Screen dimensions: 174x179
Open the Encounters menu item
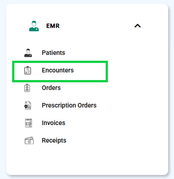click(x=58, y=70)
